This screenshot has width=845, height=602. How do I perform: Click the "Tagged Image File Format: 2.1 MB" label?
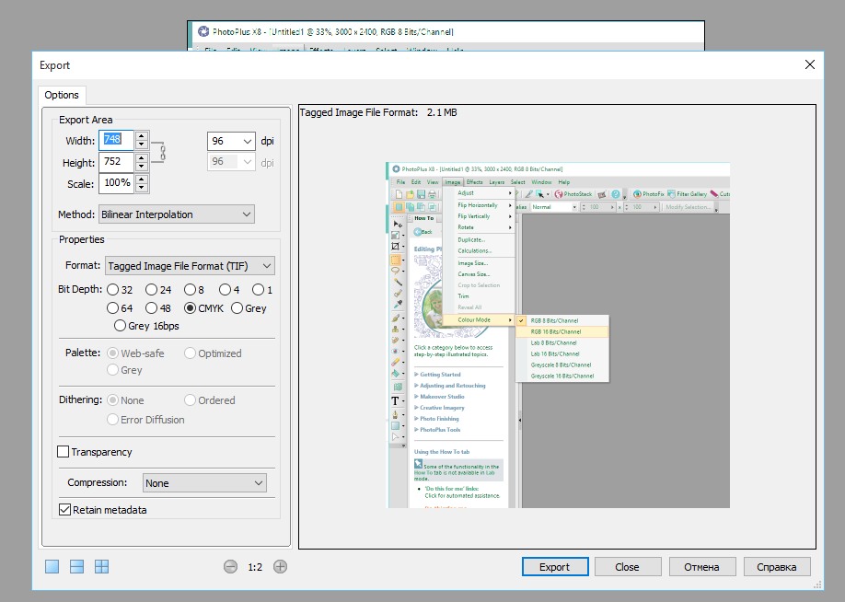coord(378,112)
